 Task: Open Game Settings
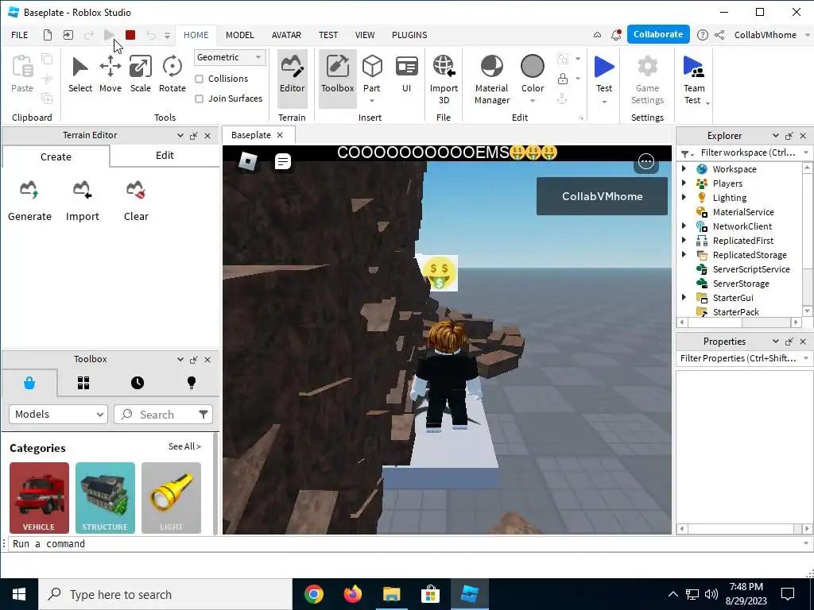pos(647,80)
